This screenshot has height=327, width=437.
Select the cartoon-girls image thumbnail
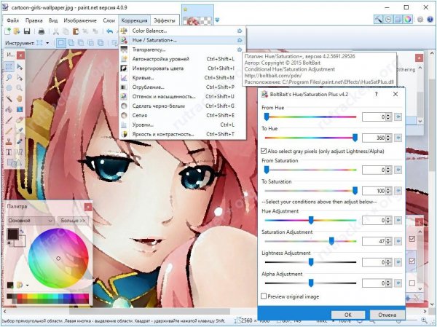click(197, 15)
